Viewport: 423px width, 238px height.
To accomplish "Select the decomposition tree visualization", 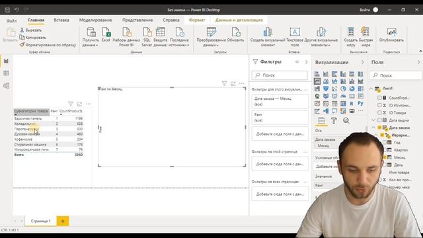I will tap(326, 111).
